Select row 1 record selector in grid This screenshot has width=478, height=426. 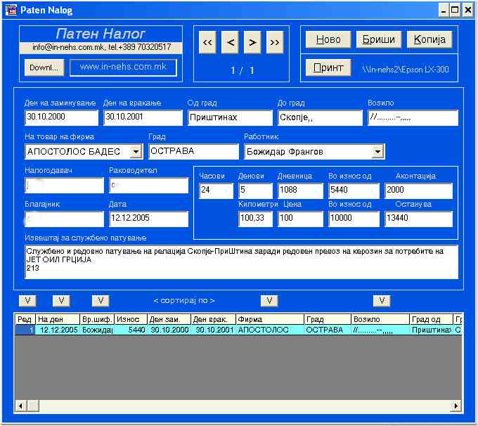(x=25, y=330)
